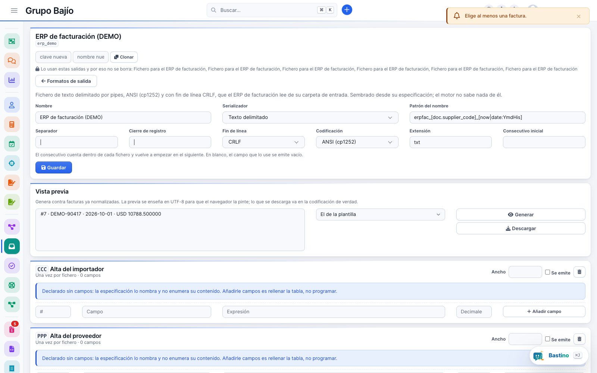Open the bar chart sidebar icon
Viewport: 597px width, 373px height.
(12, 80)
